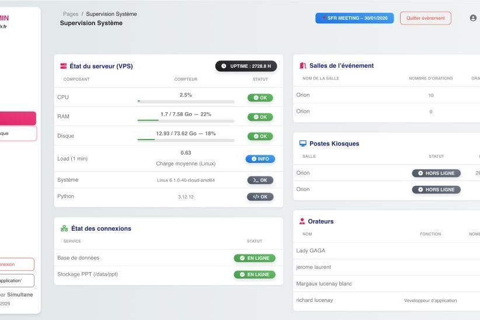Image resolution: width=480 pixels, height=320 pixels.
Task: Click the Disque usage progress bar
Action: click(x=186, y=140)
